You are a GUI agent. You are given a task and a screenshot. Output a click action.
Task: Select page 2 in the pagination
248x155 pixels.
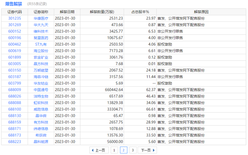tap(124, 150)
